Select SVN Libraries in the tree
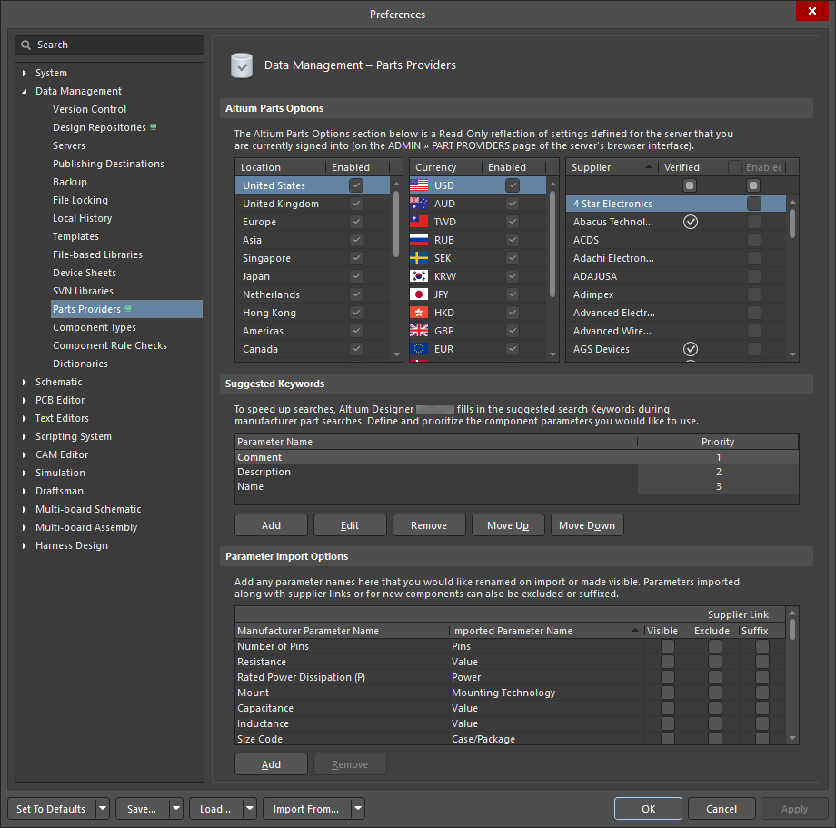The height and width of the screenshot is (828, 836). [x=84, y=291]
